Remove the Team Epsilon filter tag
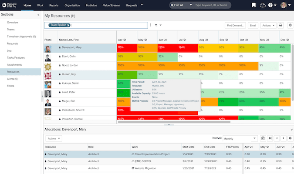Viewport: 294px width, 174px height. (x=68, y=26)
